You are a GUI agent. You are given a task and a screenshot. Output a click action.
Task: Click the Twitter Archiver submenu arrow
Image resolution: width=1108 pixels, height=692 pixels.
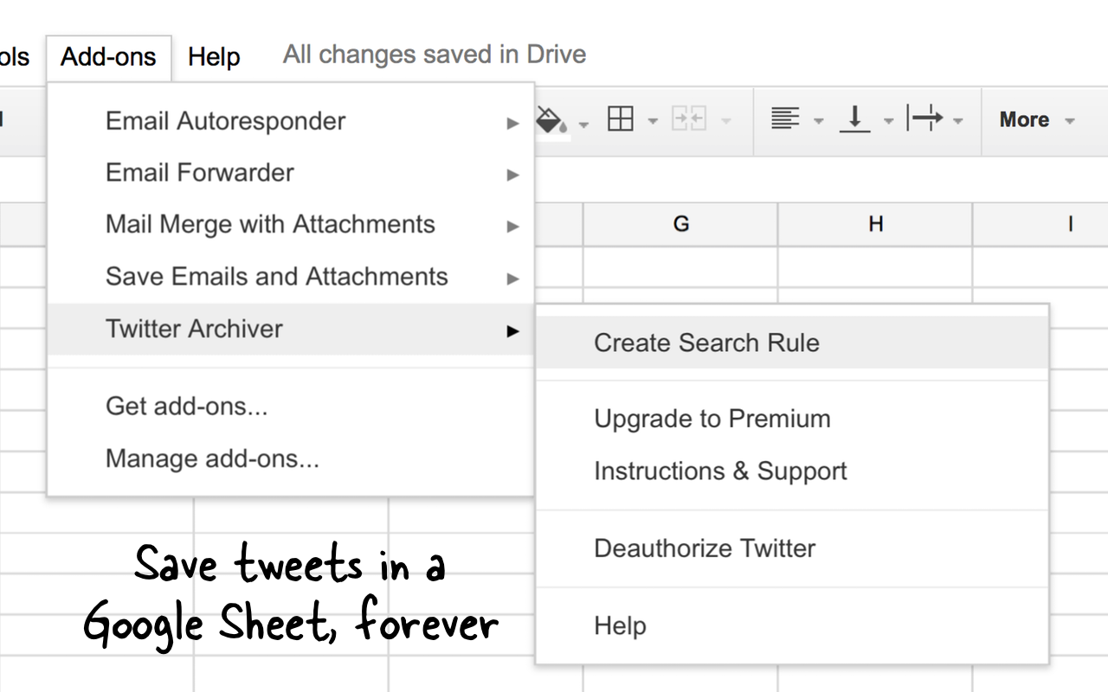512,330
